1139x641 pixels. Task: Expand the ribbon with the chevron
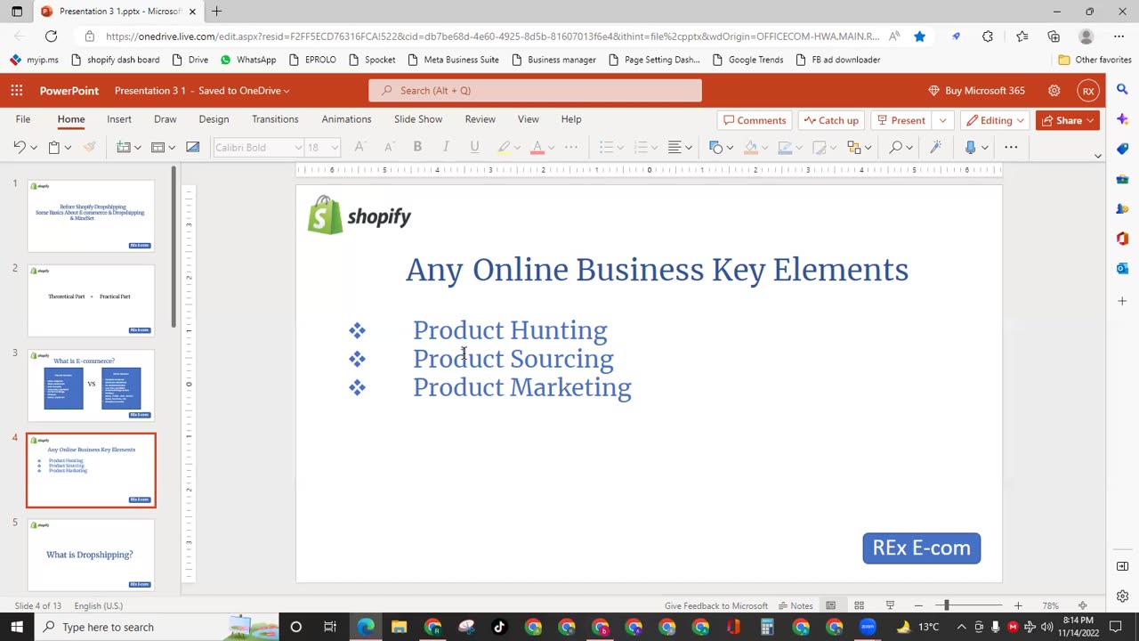tap(1097, 156)
